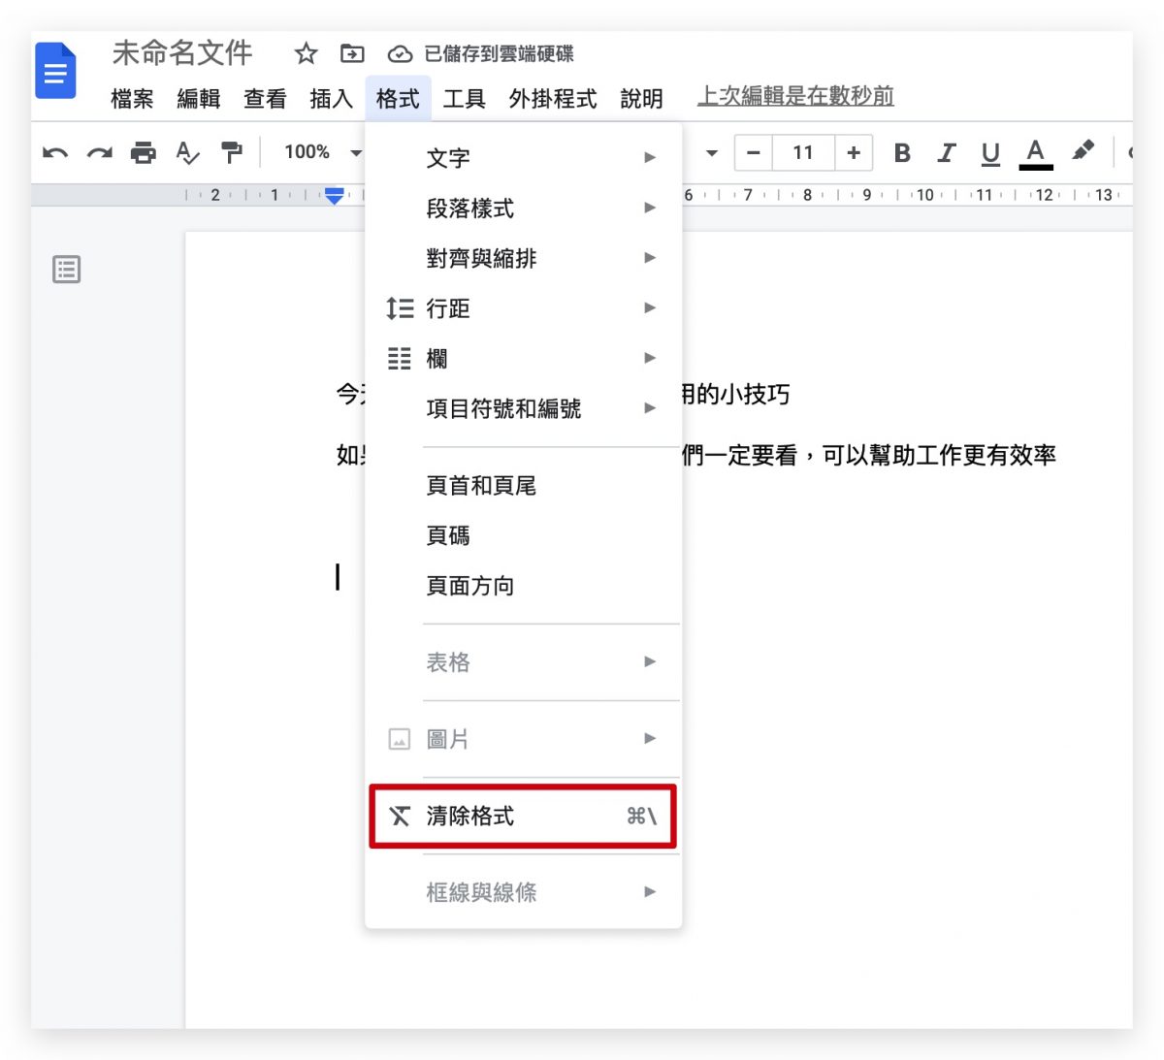Open the 編輯 menu
This screenshot has height=1060, width=1164.
click(x=199, y=99)
